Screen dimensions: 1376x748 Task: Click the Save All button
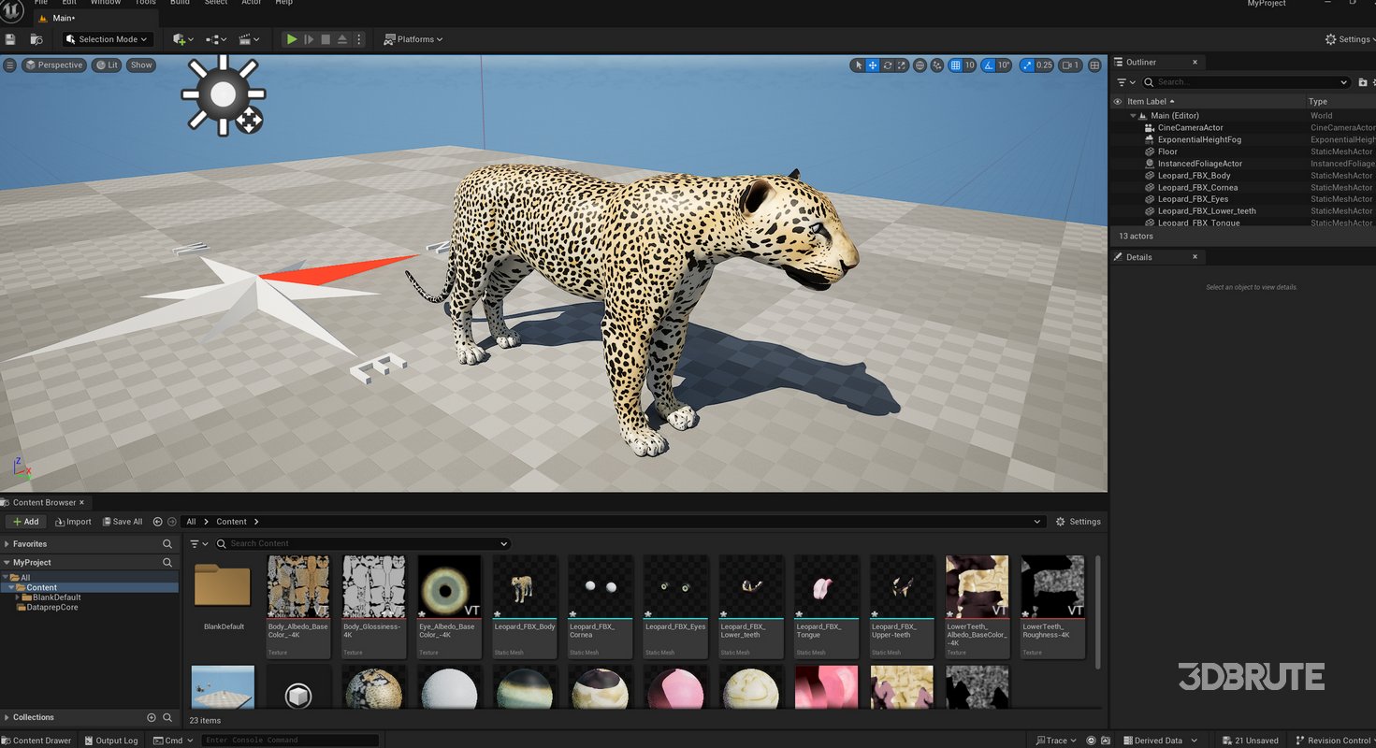[122, 521]
